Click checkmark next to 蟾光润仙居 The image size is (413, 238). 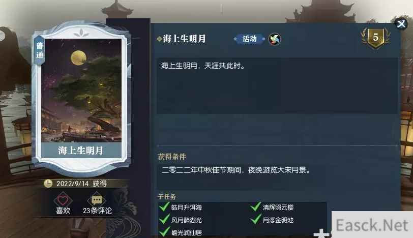pyautogui.click(x=164, y=232)
